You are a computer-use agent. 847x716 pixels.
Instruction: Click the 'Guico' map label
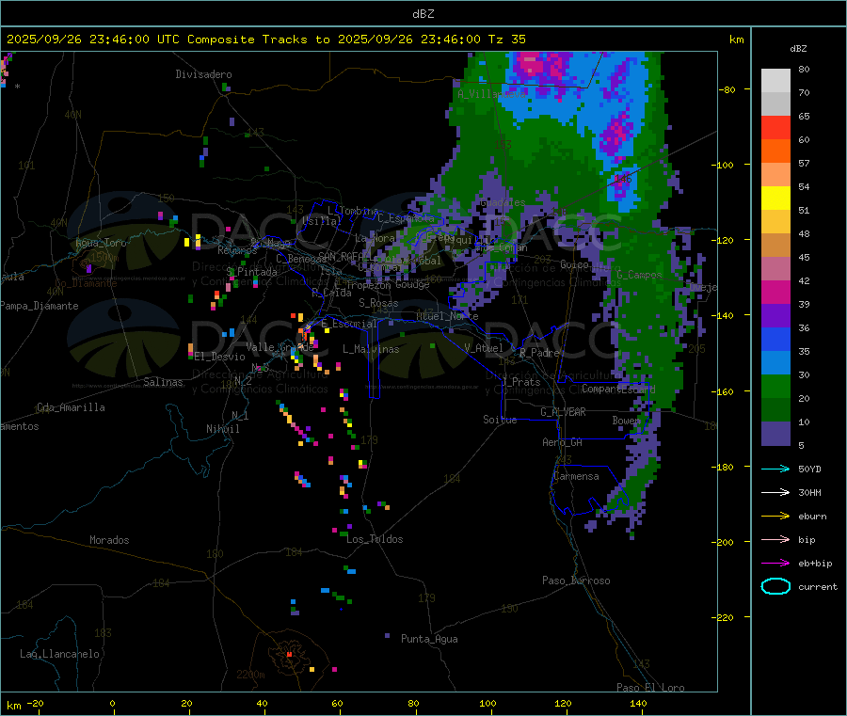point(574,264)
